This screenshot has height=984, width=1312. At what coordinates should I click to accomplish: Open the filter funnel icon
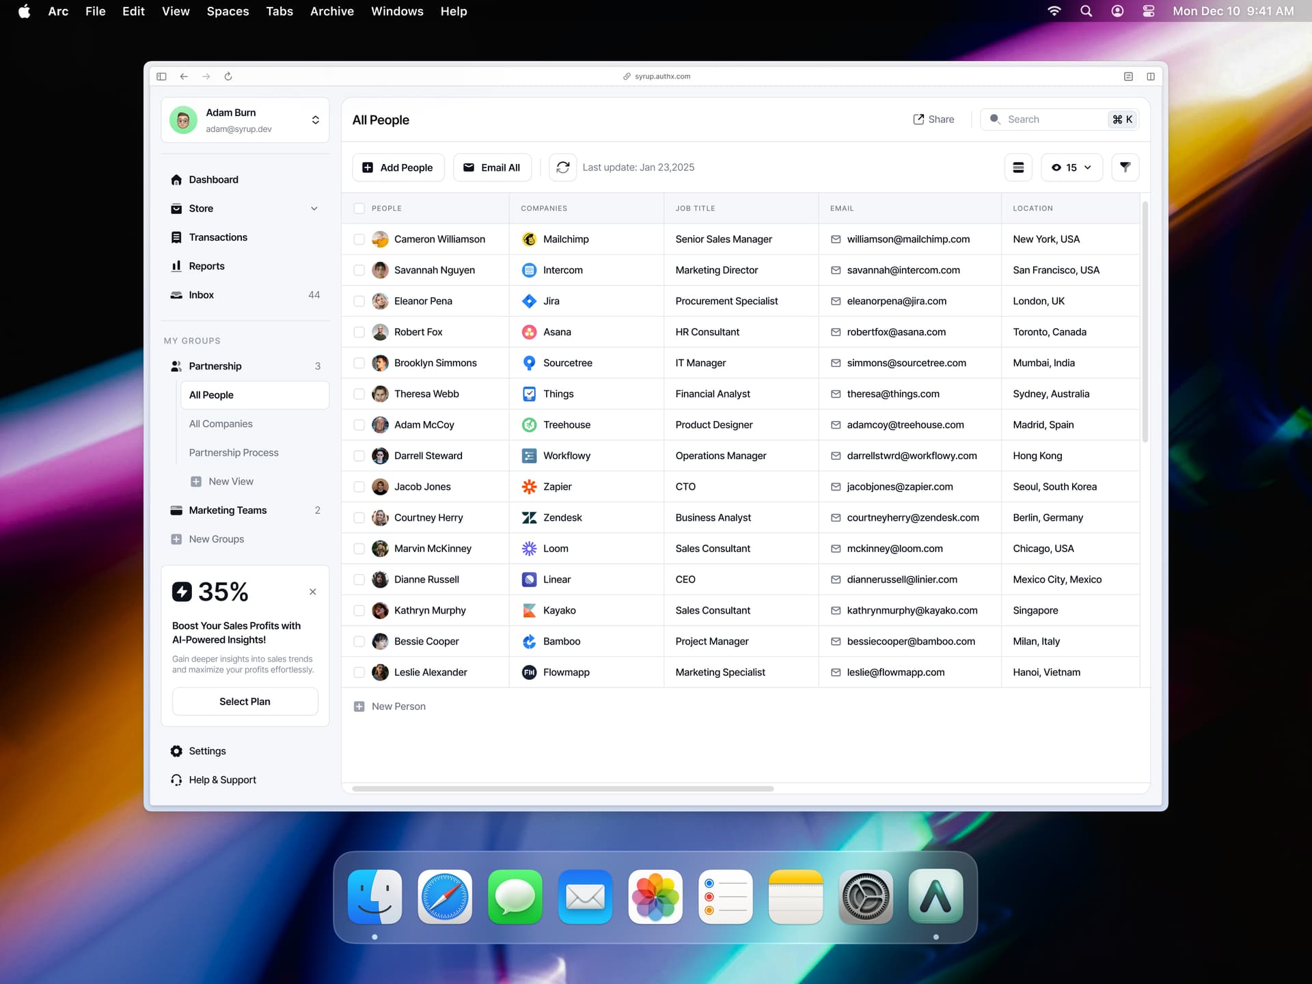(x=1125, y=167)
